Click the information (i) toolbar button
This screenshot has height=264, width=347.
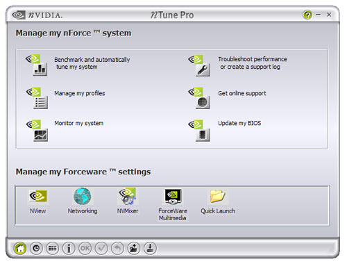[69, 249]
